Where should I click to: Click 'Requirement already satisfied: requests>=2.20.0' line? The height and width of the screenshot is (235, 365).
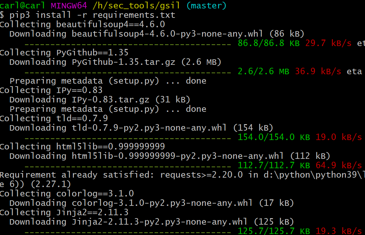tap(182, 175)
